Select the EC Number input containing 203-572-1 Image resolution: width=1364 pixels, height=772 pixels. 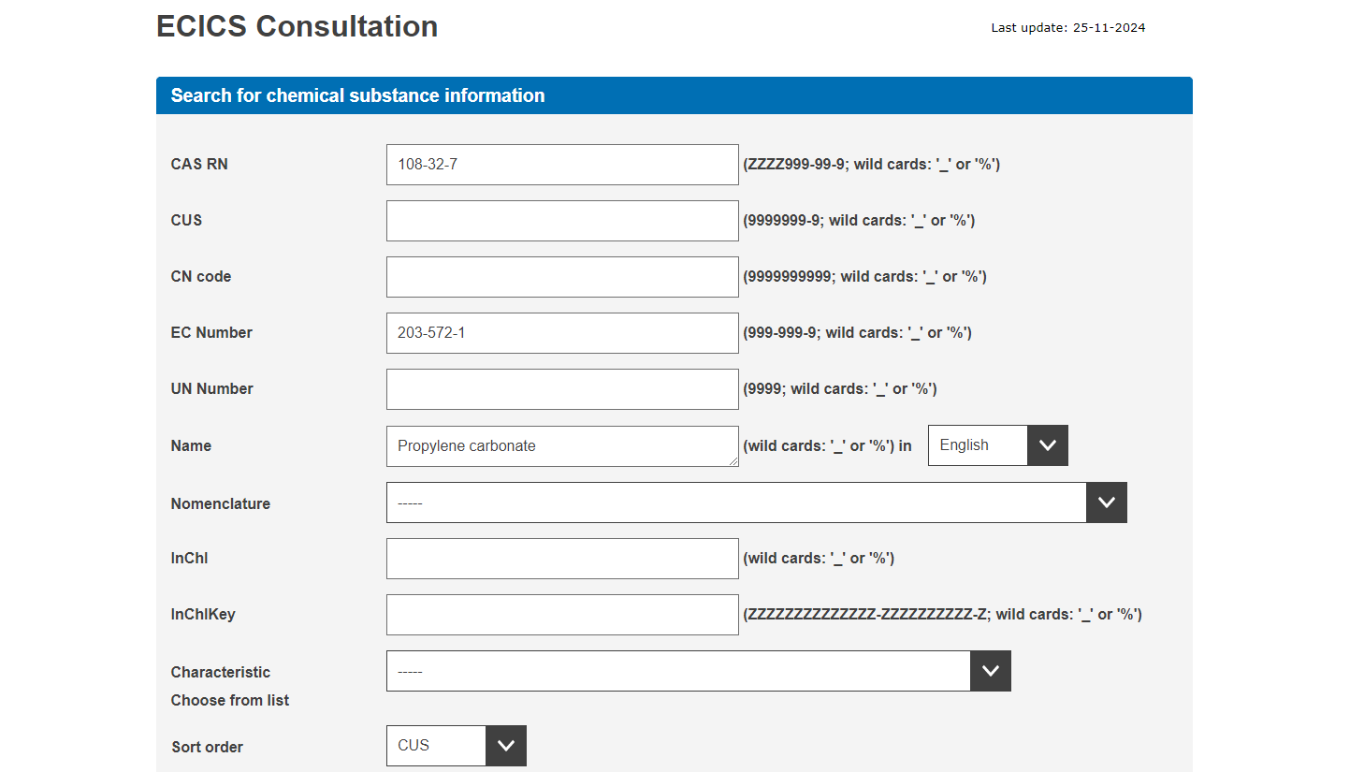click(561, 333)
